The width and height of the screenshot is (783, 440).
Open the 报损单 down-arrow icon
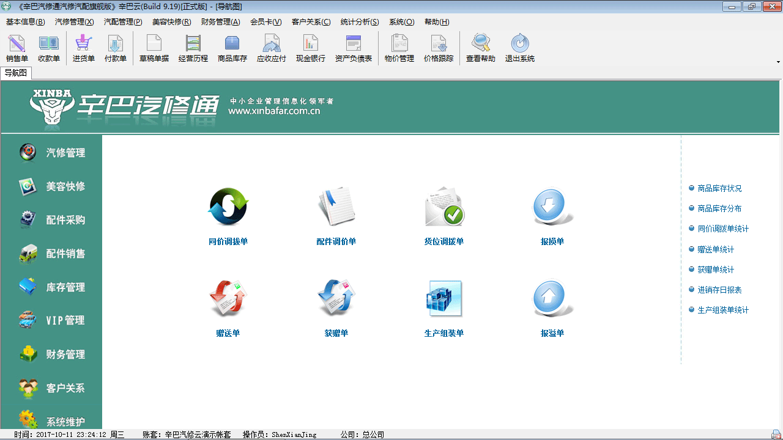[552, 207]
